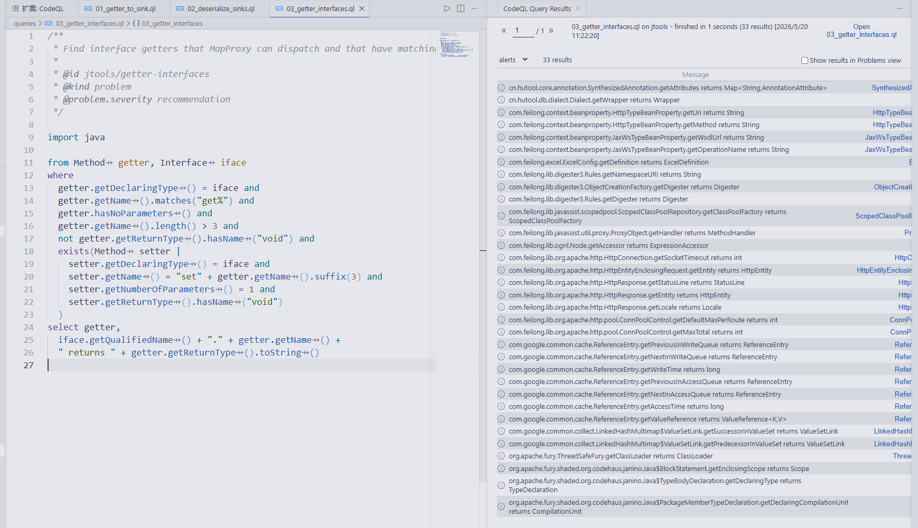This screenshot has width=918, height=528.
Task: Split the editor with the layout icon
Action: tap(461, 8)
